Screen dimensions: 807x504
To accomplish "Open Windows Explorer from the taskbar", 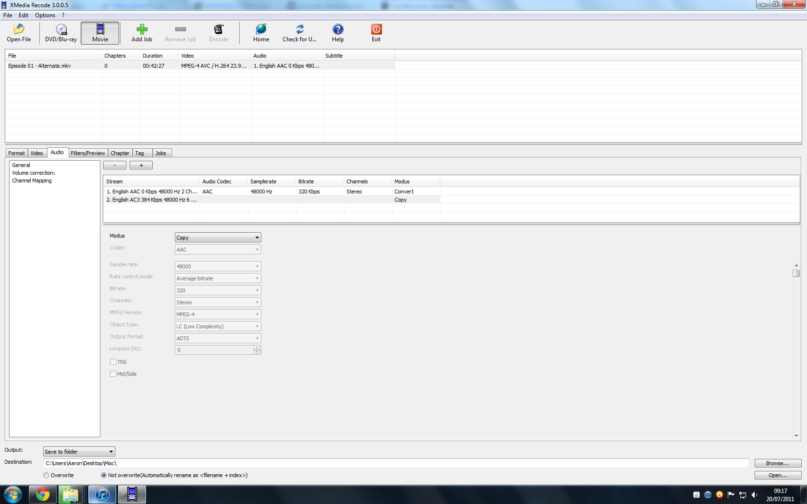I will (x=71, y=494).
